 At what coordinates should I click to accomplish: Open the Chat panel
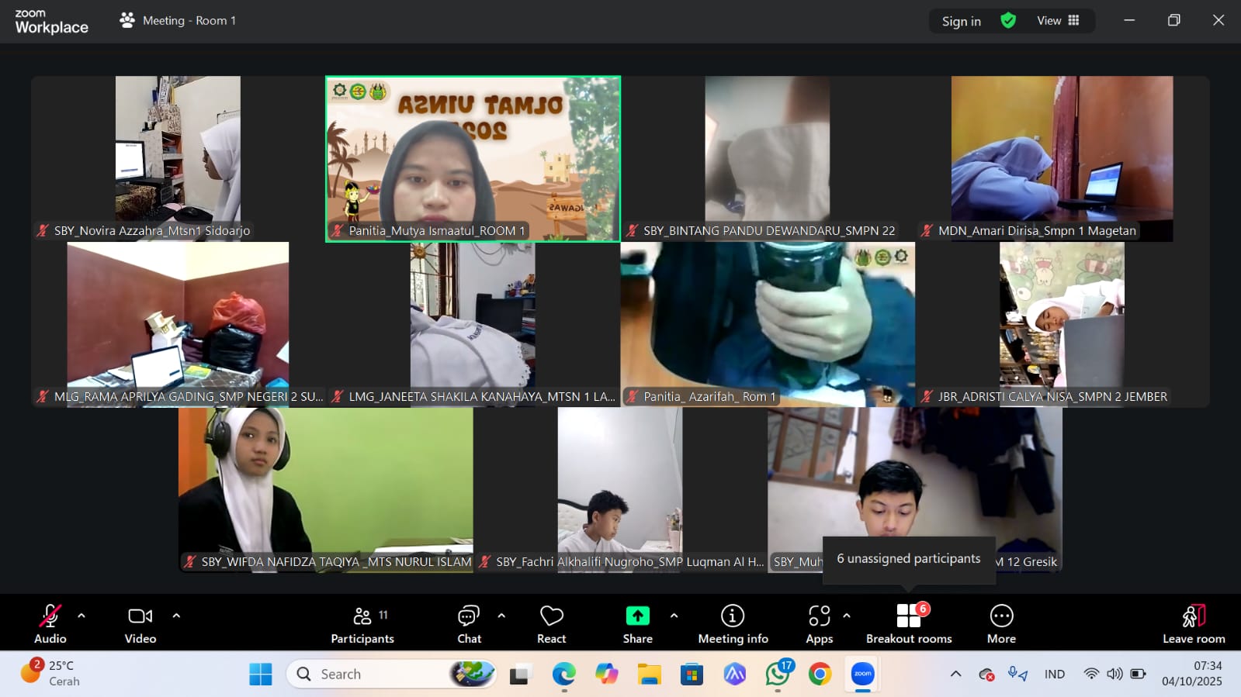469,624
